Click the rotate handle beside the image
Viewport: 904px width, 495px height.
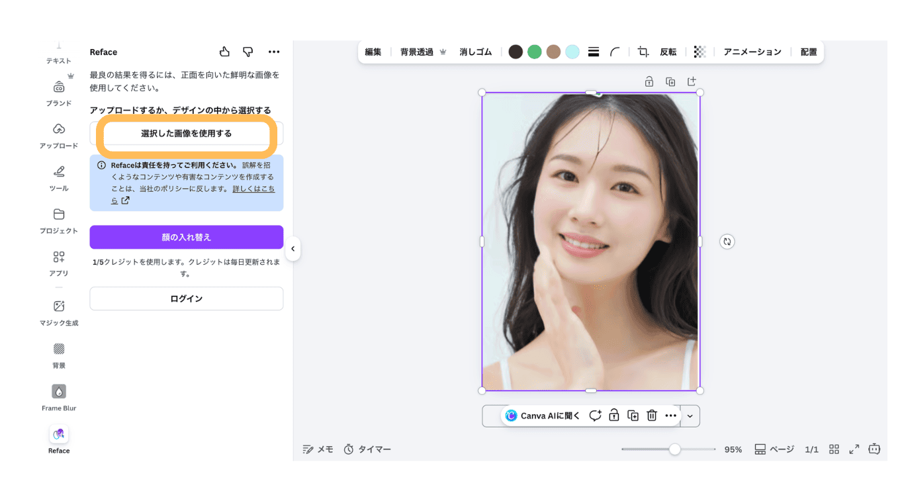coord(727,242)
